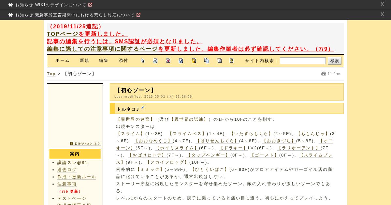This screenshot has width=391, height=205.
Task: Open the 【タップペンギー】 monster link
Action: [208, 155]
